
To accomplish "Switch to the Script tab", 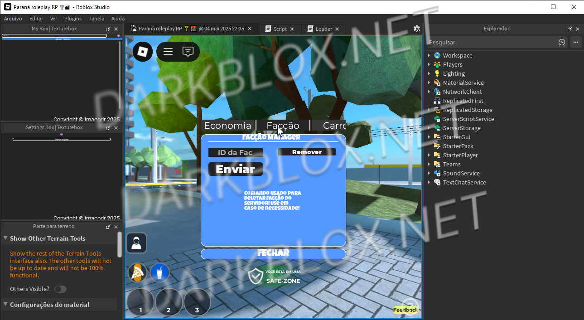I will (x=280, y=29).
